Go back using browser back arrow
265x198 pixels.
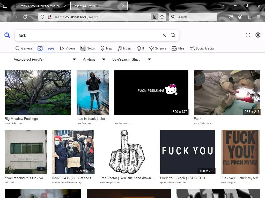pos(6,17)
